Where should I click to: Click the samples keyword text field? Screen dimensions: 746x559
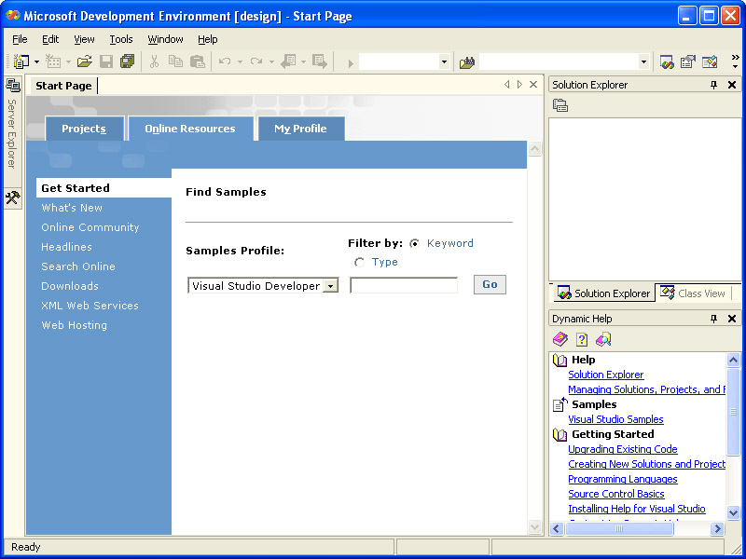click(404, 286)
